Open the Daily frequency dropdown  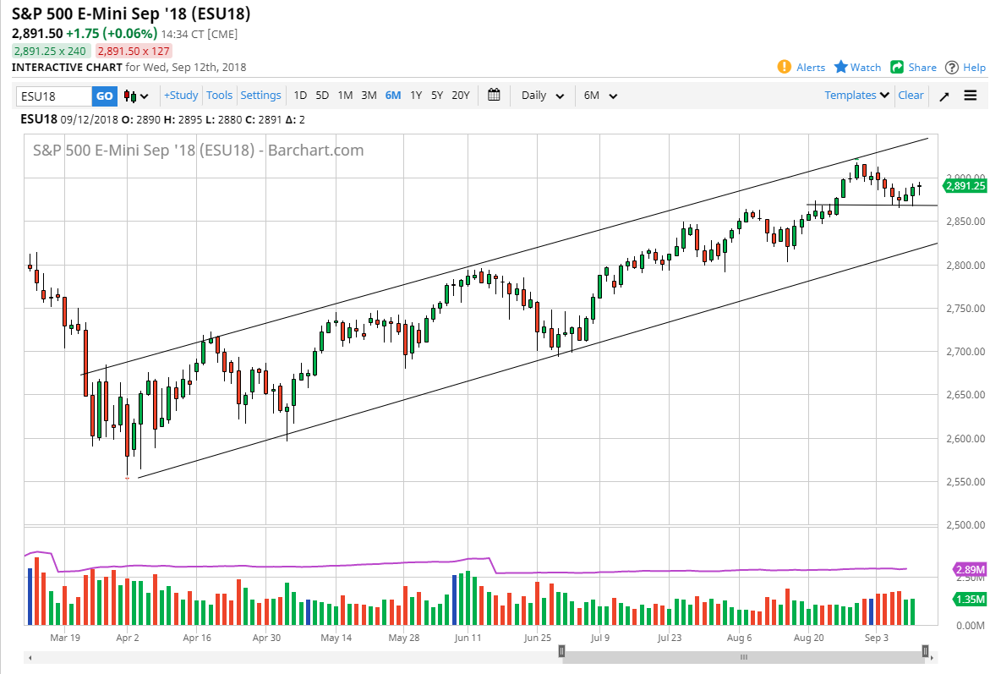[x=541, y=96]
